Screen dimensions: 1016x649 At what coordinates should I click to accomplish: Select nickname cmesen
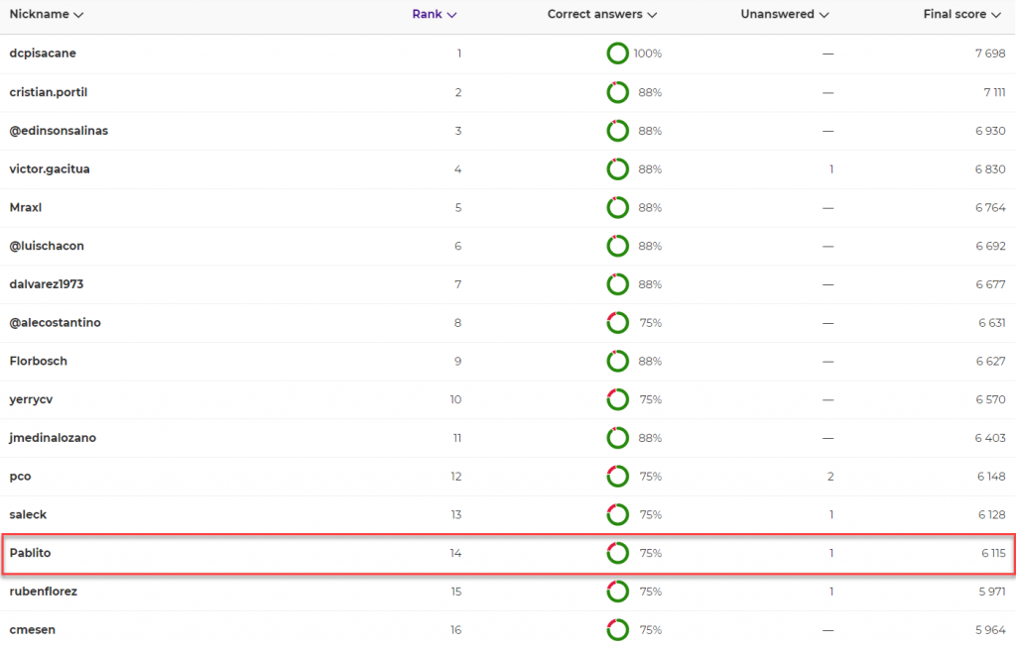[33, 629]
